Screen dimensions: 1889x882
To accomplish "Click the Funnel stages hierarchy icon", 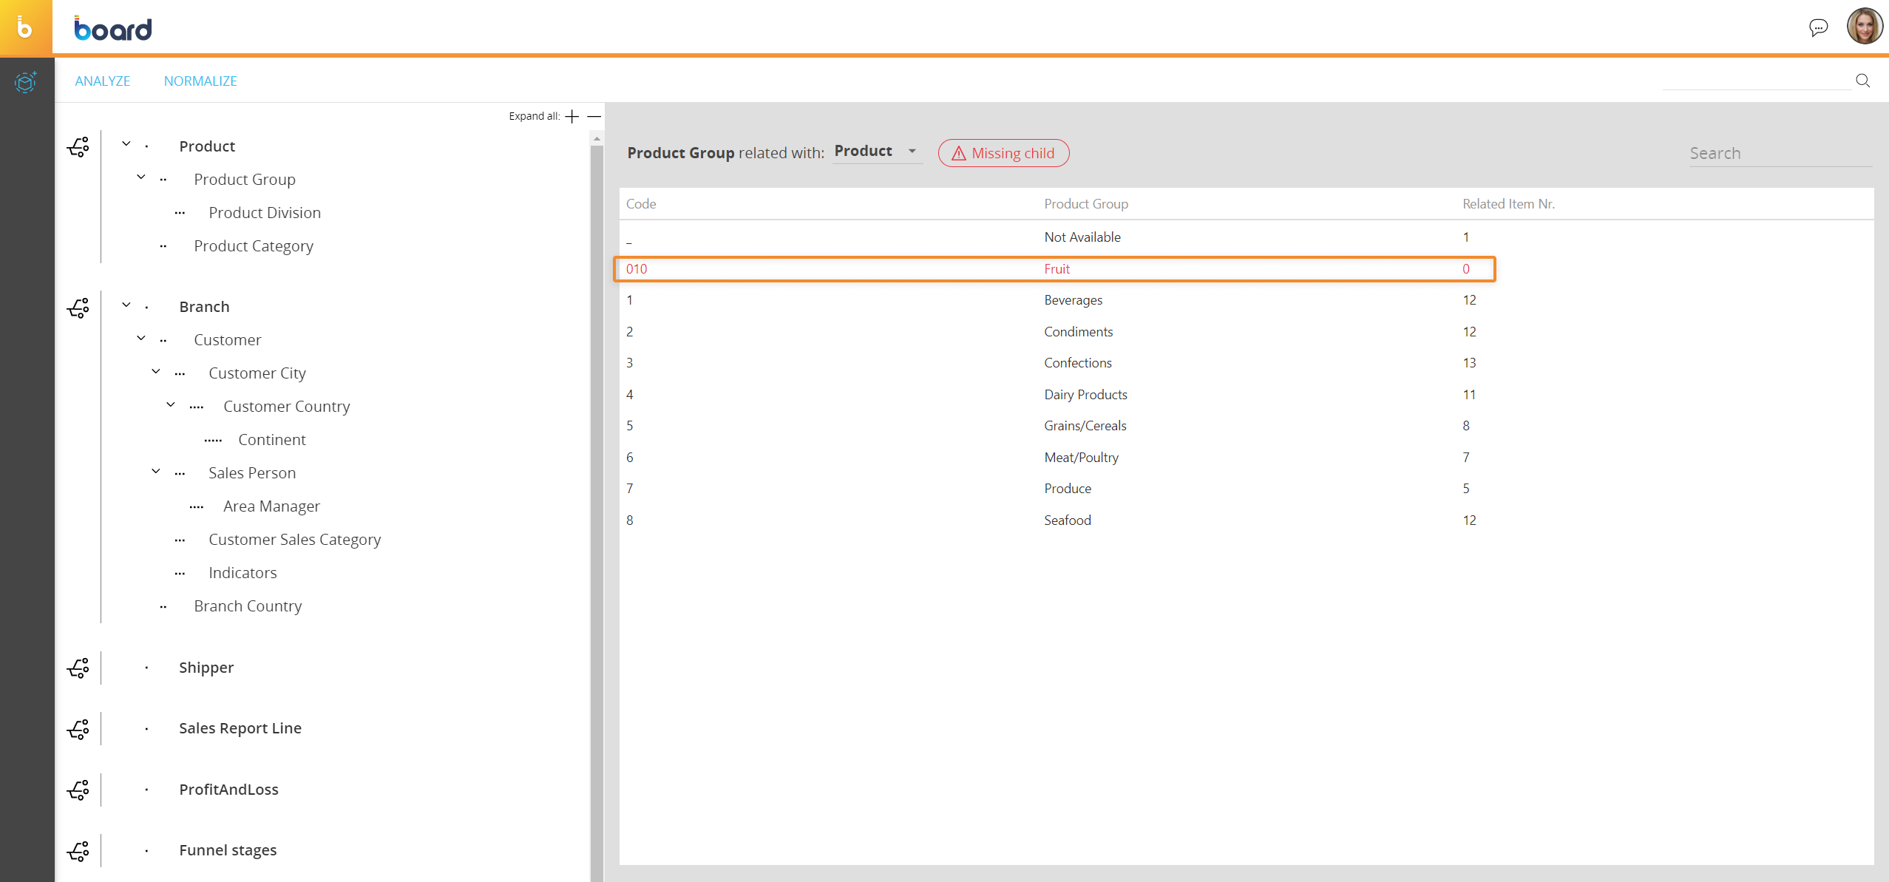I will pos(78,850).
